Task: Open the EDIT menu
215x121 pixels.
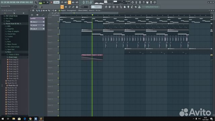Action: 5,2
